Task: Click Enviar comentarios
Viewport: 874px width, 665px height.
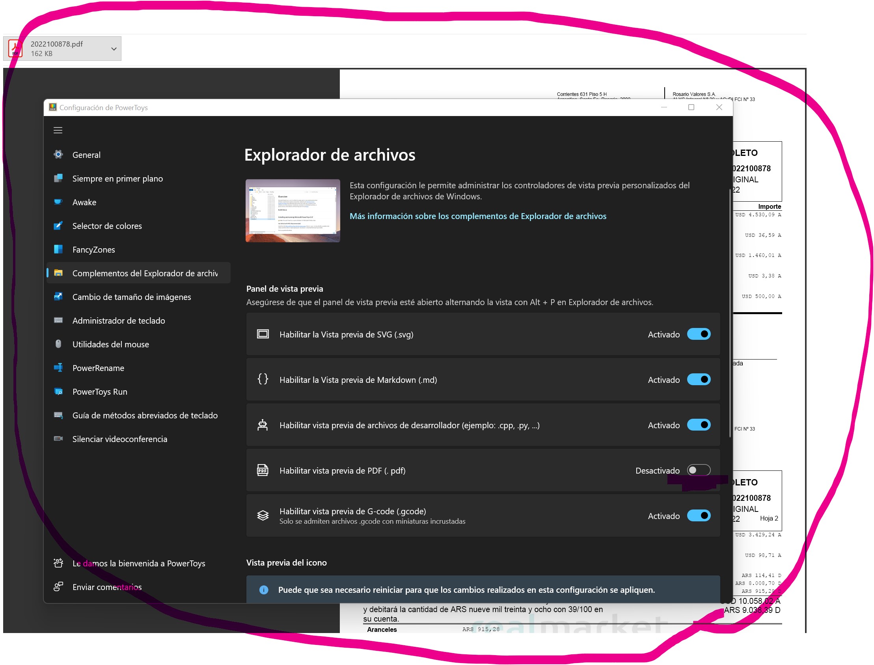Action: click(107, 587)
